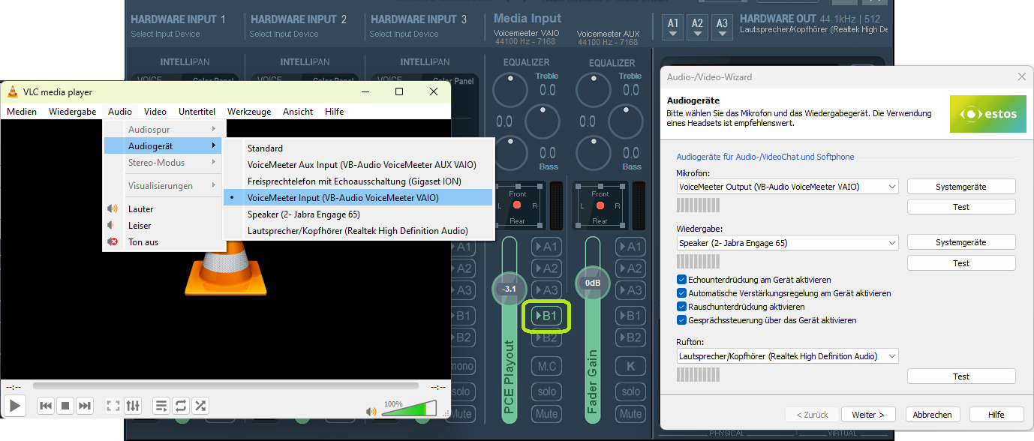Open the Werkzeuge menu in VLC
The width and height of the screenshot is (1034, 441).
[248, 112]
